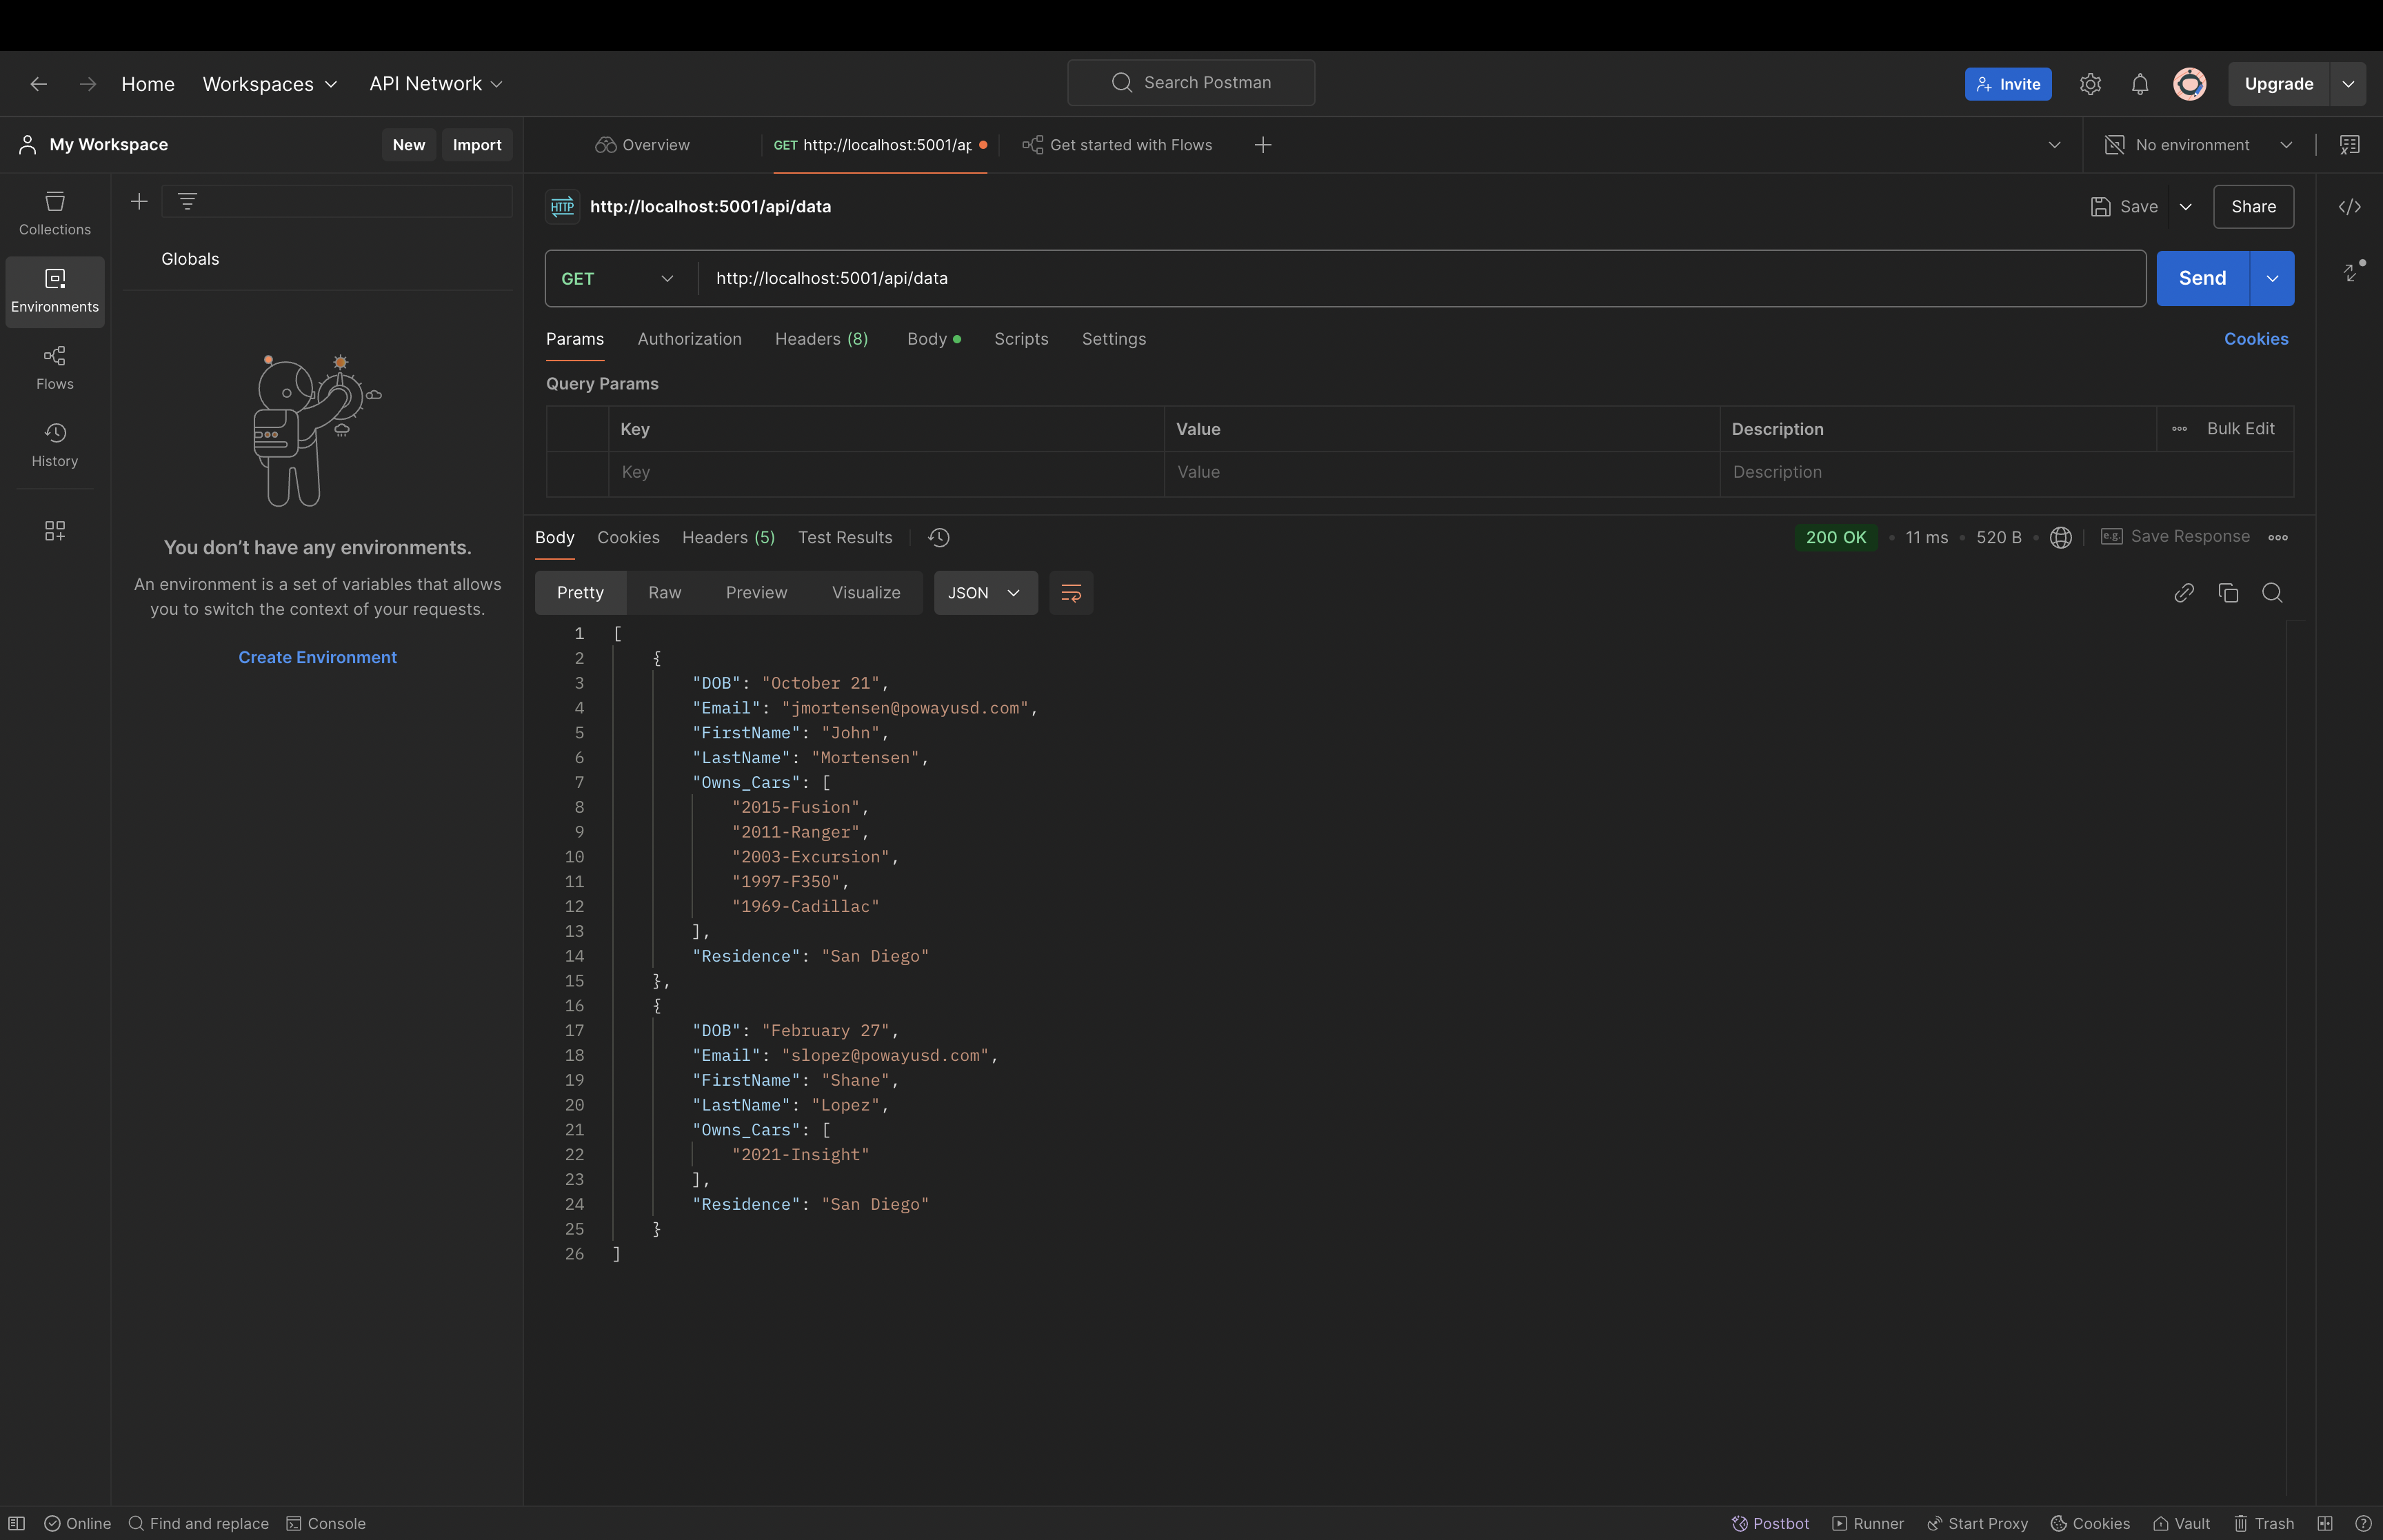This screenshot has height=1540, width=2383.
Task: Open help icon in the status bar
Action: (2363, 1523)
